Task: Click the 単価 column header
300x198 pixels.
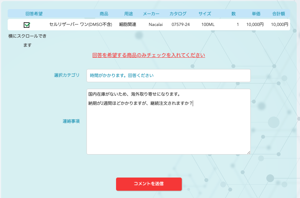Action: pyautogui.click(x=256, y=14)
